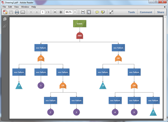The width and height of the screenshot is (168, 122).
Task: Click the OR gate directly under the AND gate's left branch
Action: (x=41, y=58)
